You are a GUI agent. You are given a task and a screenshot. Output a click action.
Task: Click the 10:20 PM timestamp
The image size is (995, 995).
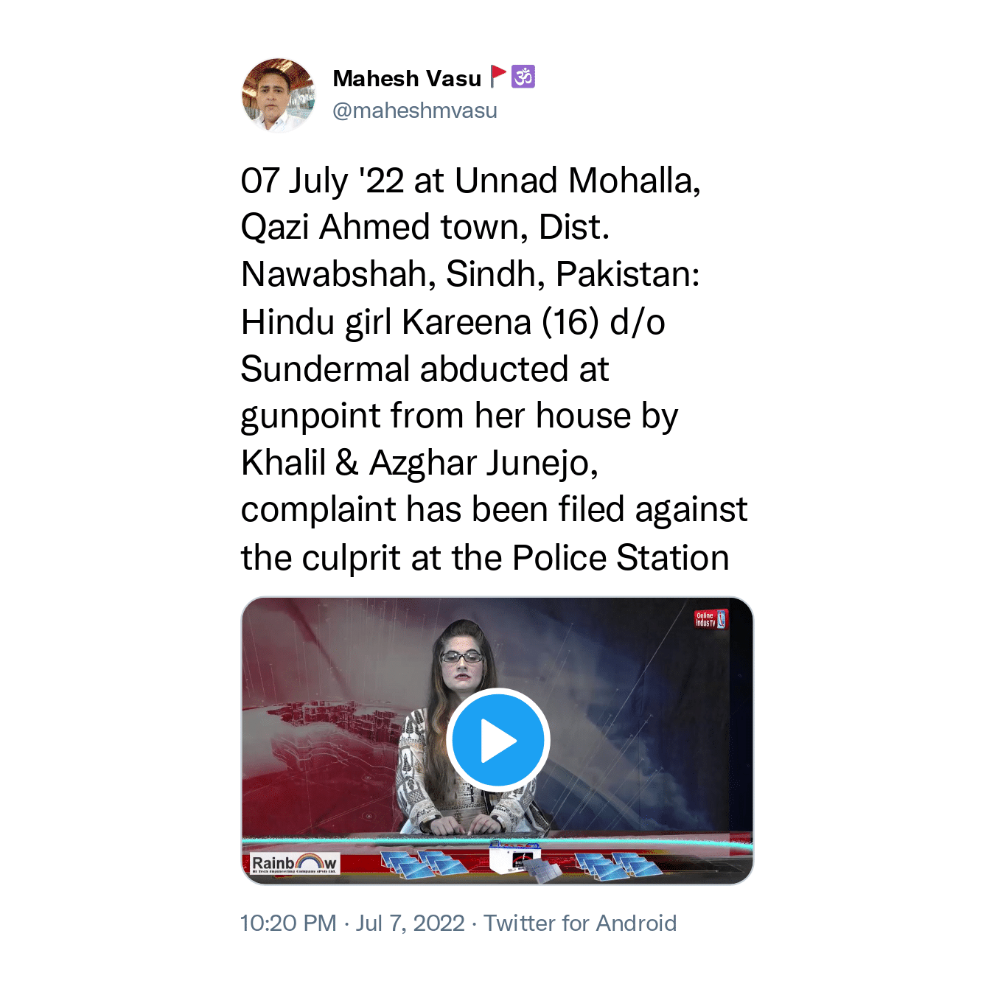pos(288,923)
